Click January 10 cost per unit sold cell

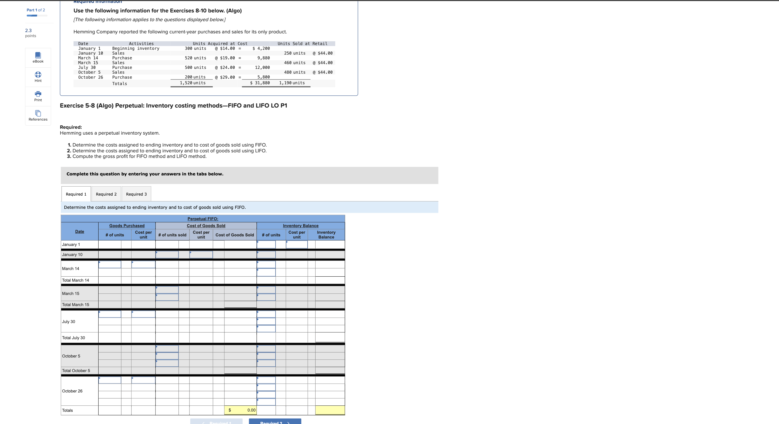tap(201, 255)
